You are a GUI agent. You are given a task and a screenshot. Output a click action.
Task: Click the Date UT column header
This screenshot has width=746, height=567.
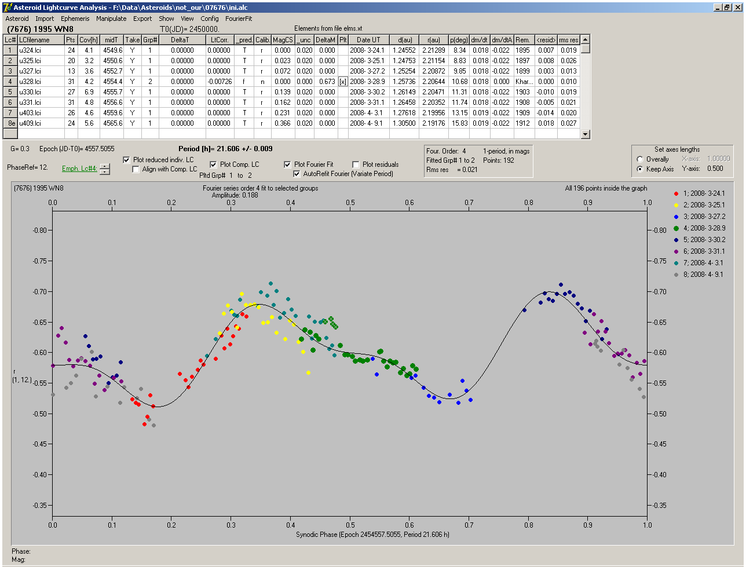pos(368,40)
